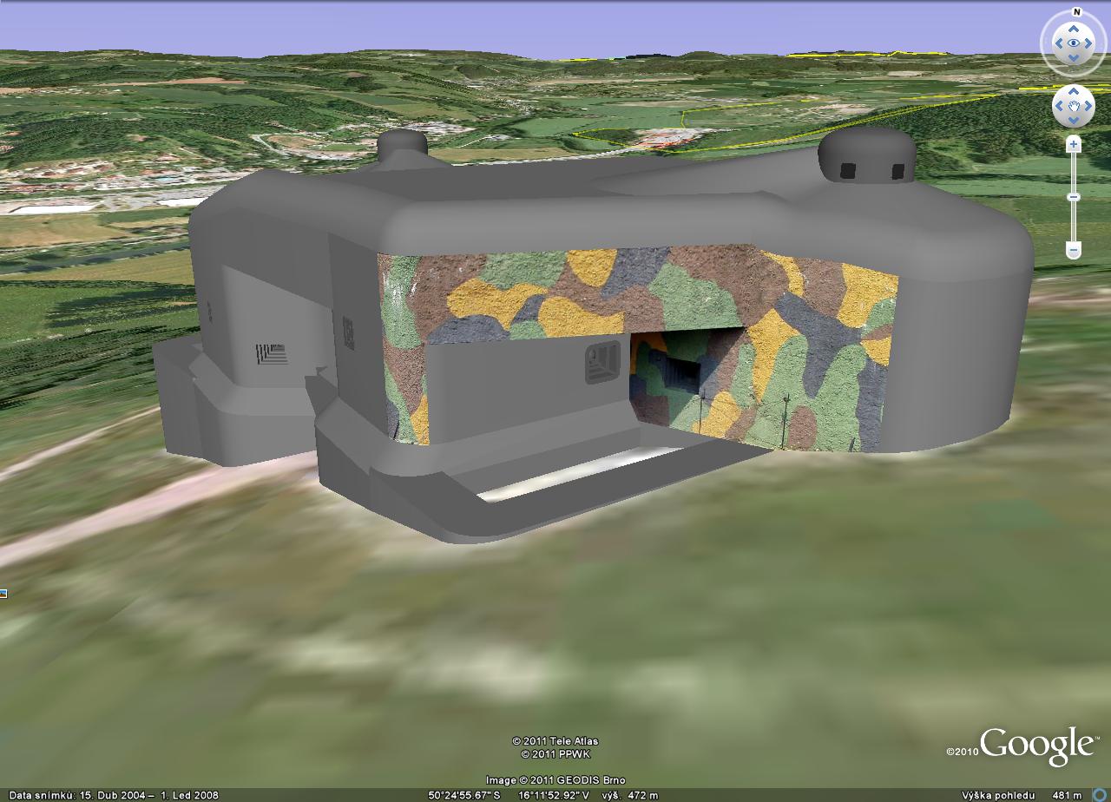The height and width of the screenshot is (802, 1111).
Task: Rotate view left with eye joystick arrow
Action: pos(1058,43)
